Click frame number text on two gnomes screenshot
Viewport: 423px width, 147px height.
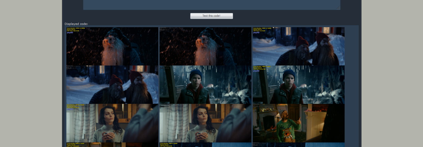pos(262,28)
